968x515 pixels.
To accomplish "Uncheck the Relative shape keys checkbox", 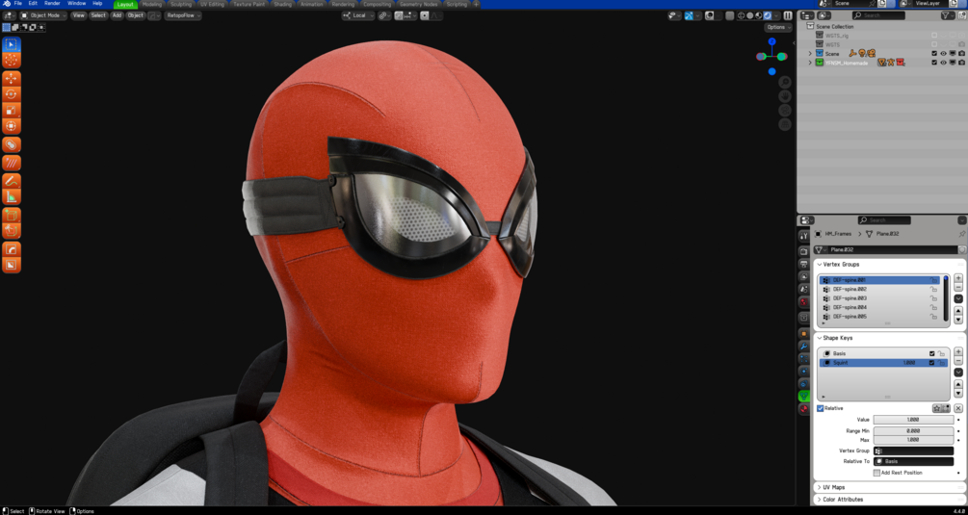I will coord(821,408).
